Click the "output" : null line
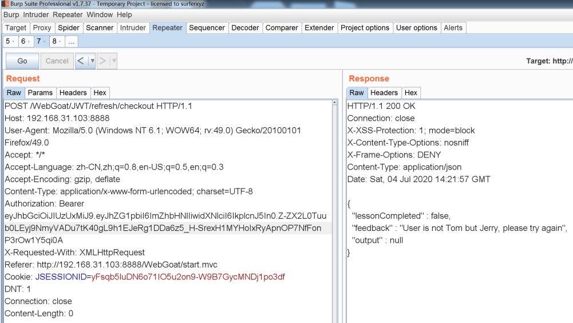573x323 pixels. tap(377, 241)
